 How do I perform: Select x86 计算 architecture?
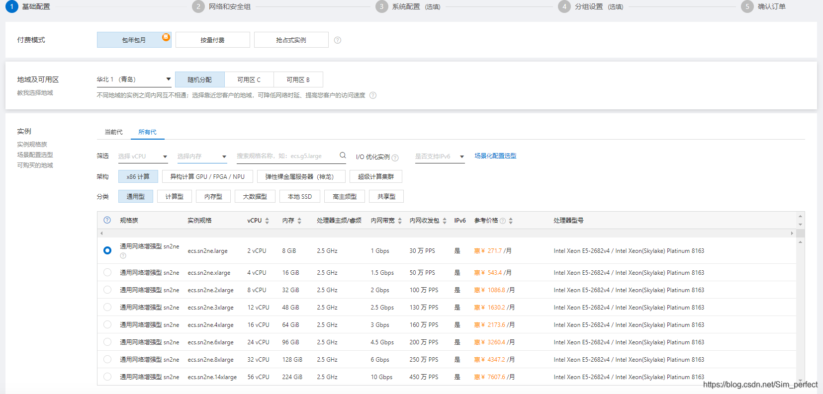click(138, 176)
